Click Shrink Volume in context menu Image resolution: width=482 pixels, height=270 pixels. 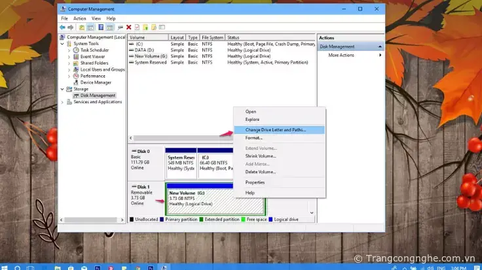261,156
